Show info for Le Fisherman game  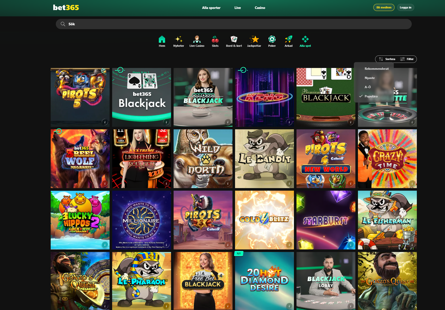pos(412,245)
